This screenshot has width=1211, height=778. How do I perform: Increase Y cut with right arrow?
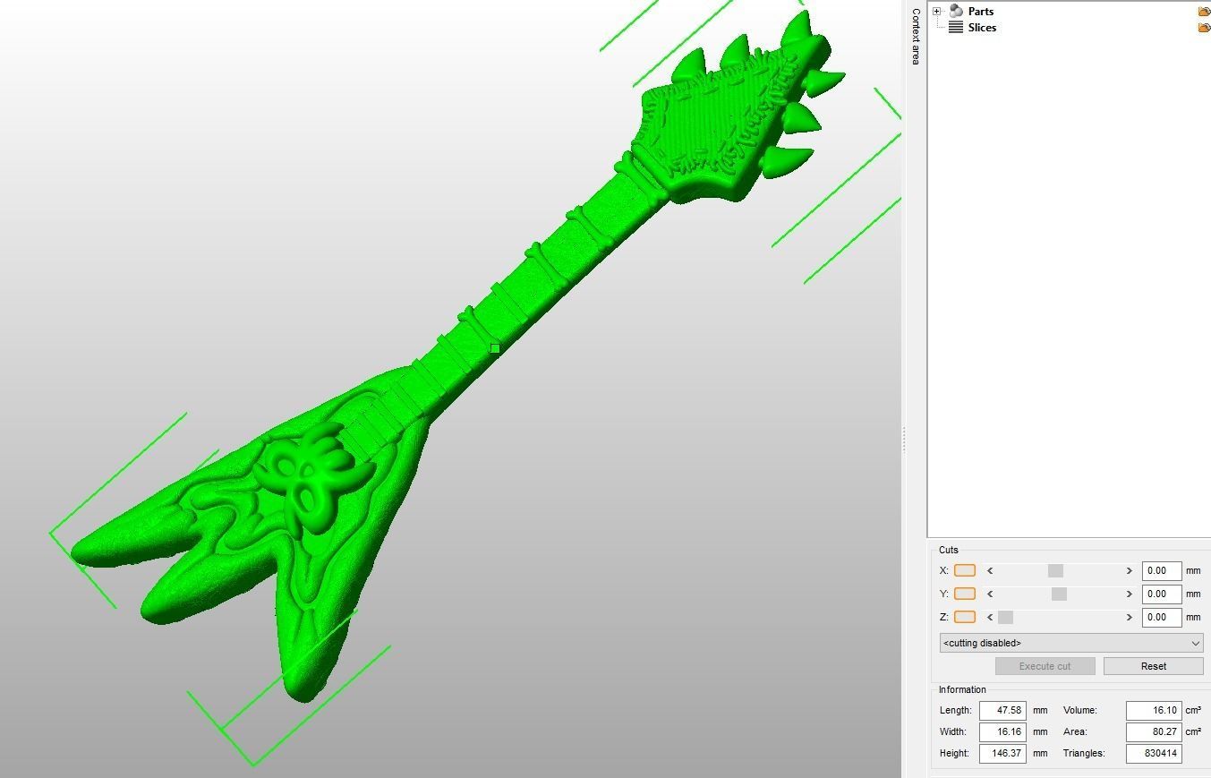point(1129,594)
